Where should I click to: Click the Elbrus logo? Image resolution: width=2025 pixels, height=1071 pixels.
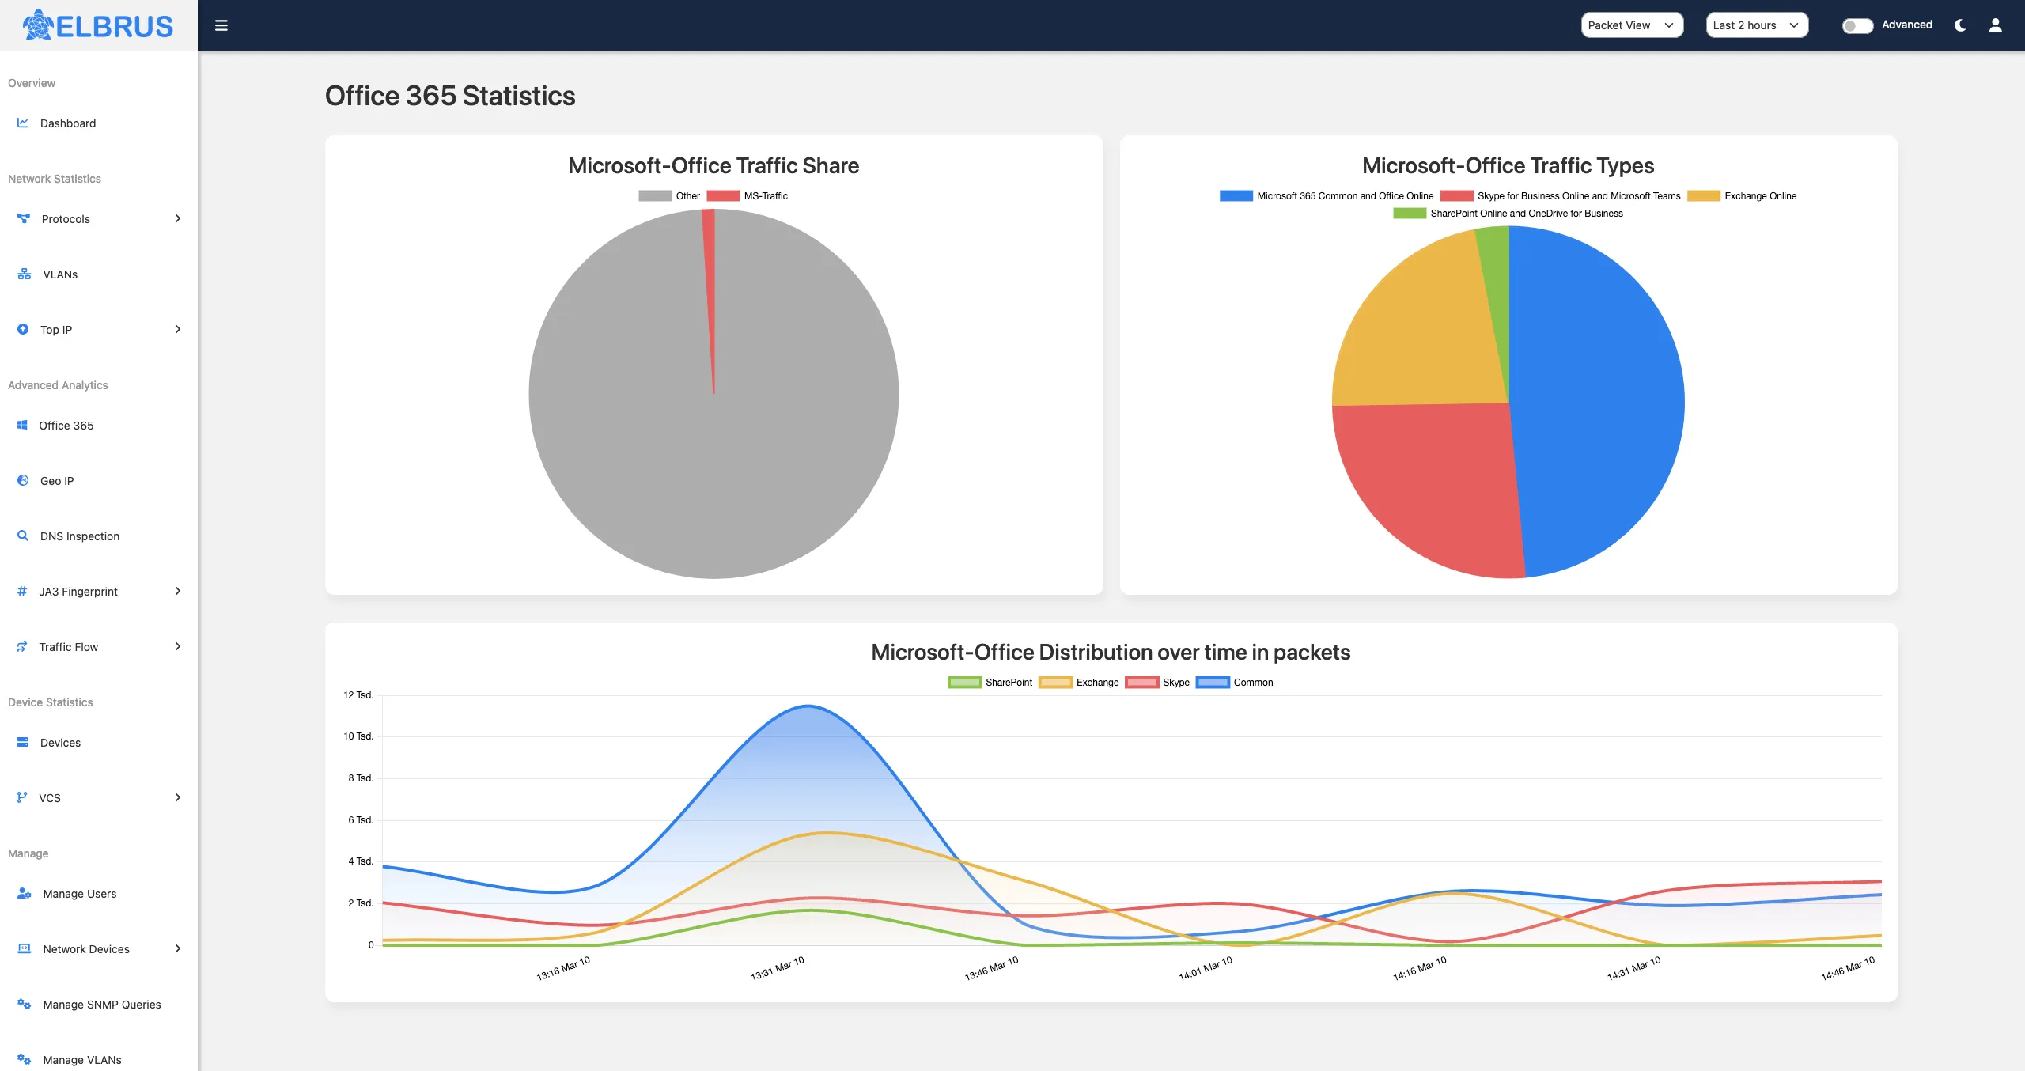pos(98,25)
